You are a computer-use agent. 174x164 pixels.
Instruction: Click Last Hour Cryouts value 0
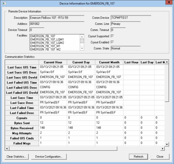click(x=132, y=118)
